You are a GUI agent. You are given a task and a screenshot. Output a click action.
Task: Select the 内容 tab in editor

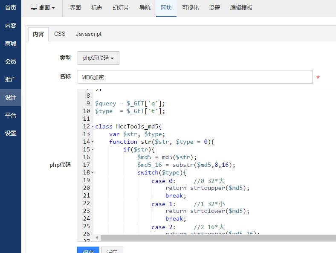click(x=38, y=34)
